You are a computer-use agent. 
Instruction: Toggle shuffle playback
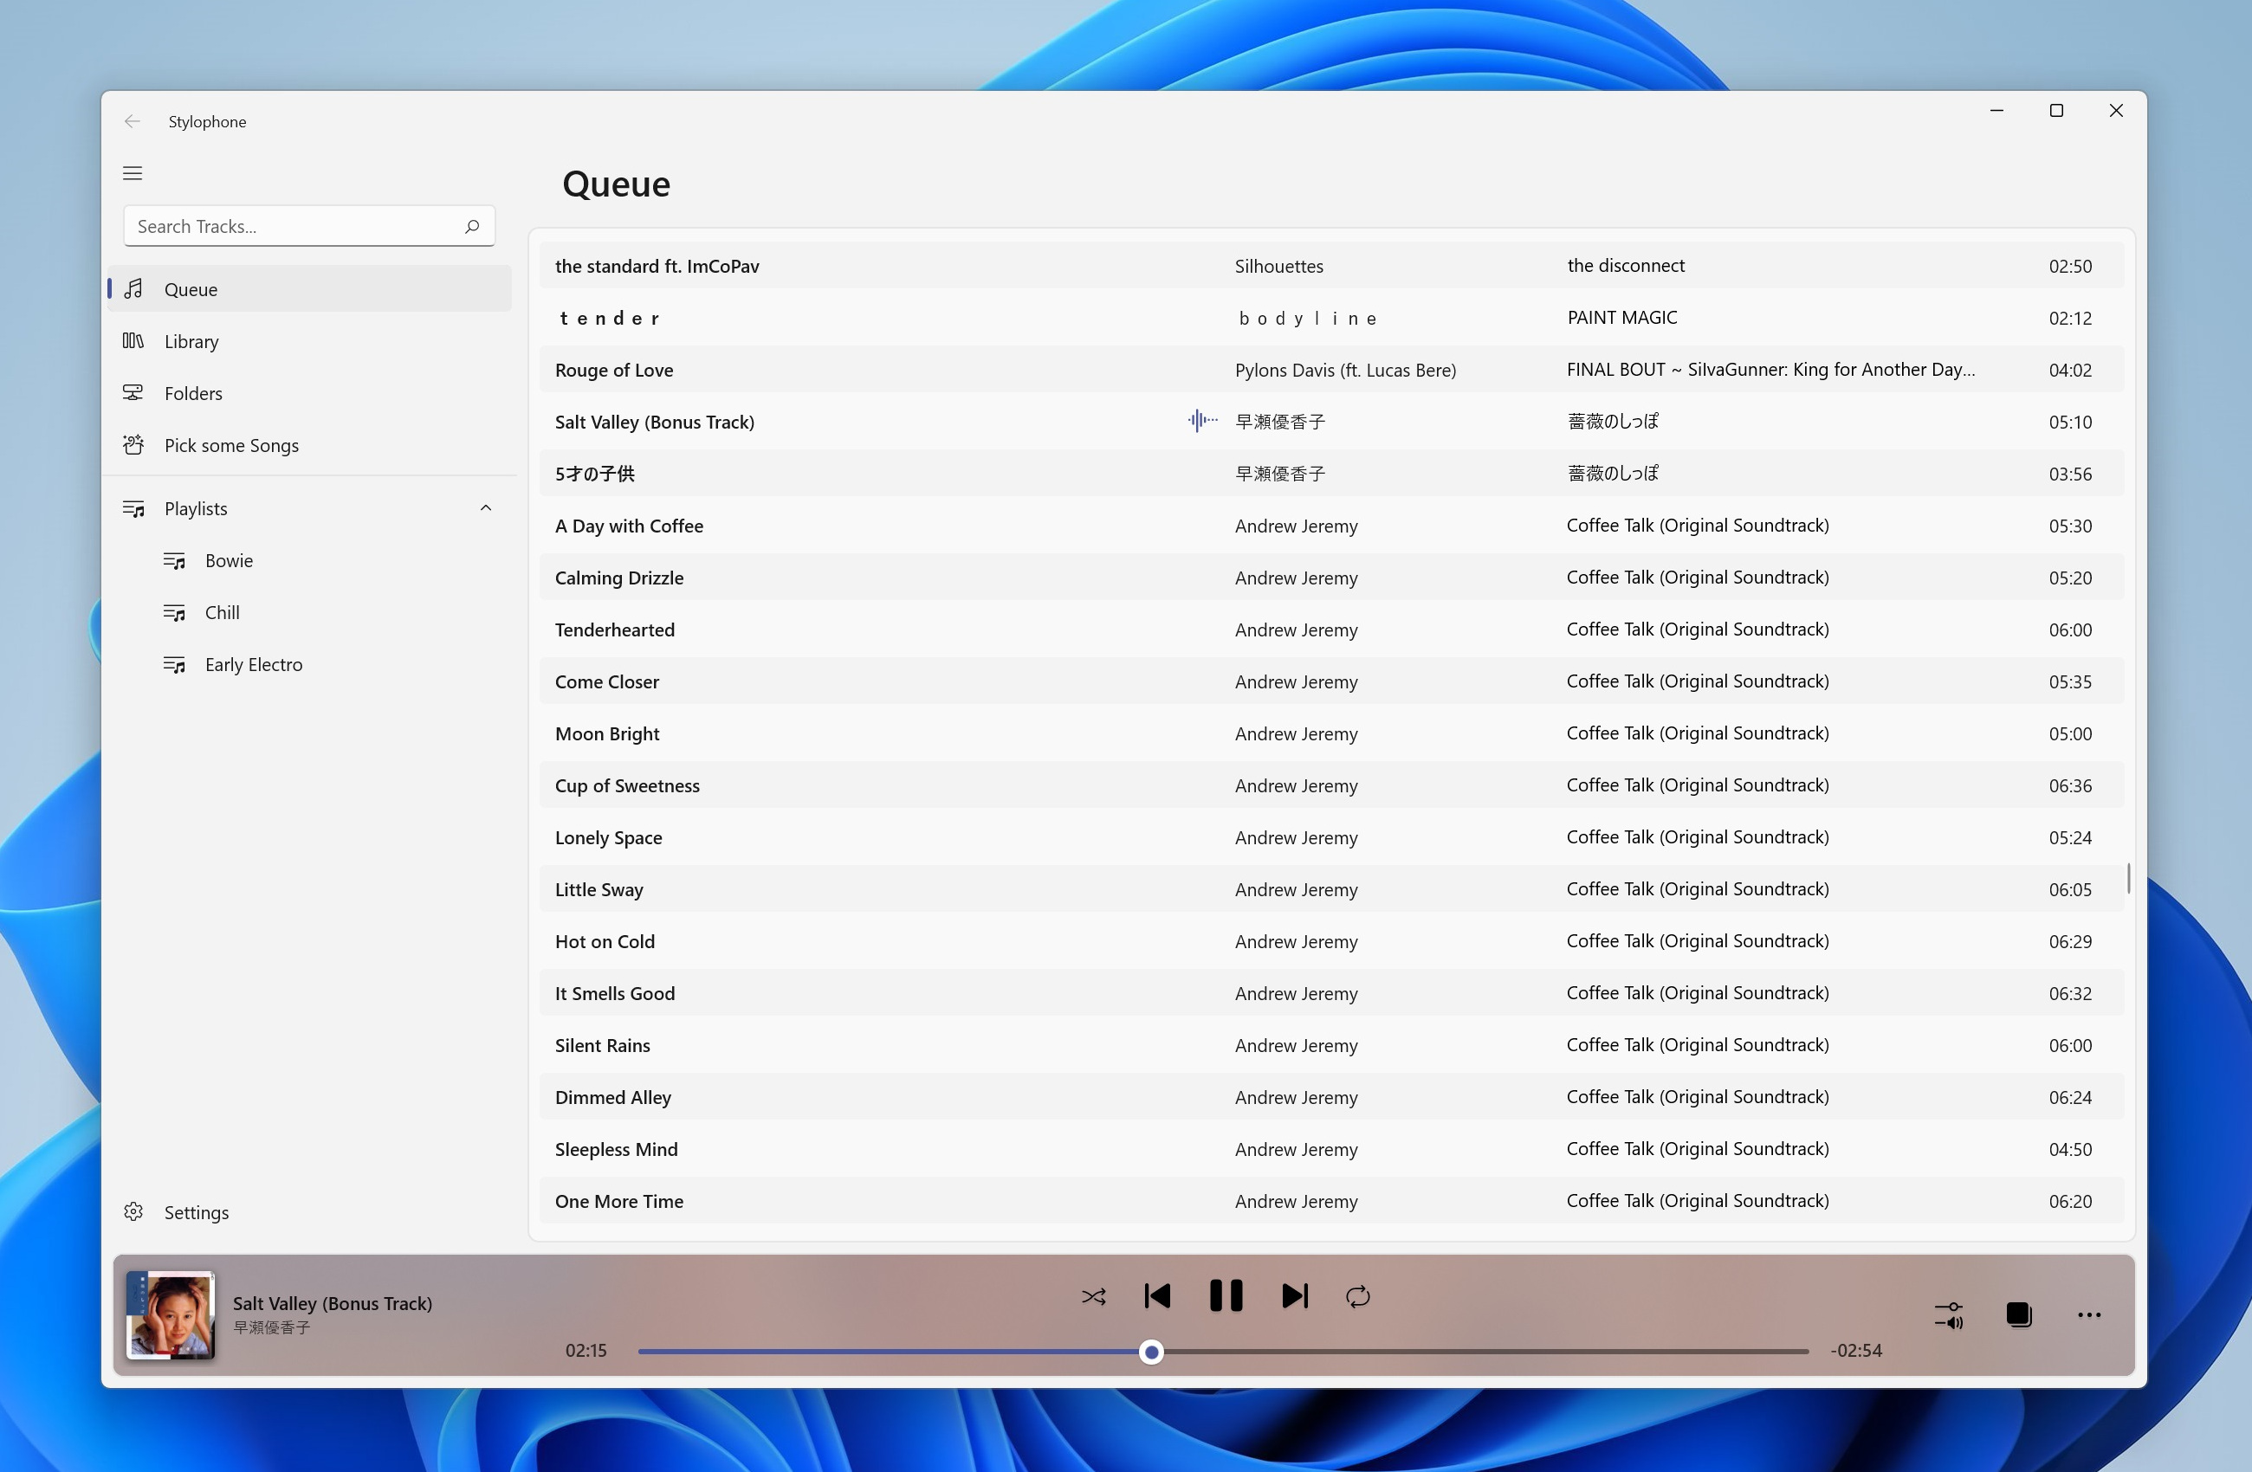point(1094,1296)
